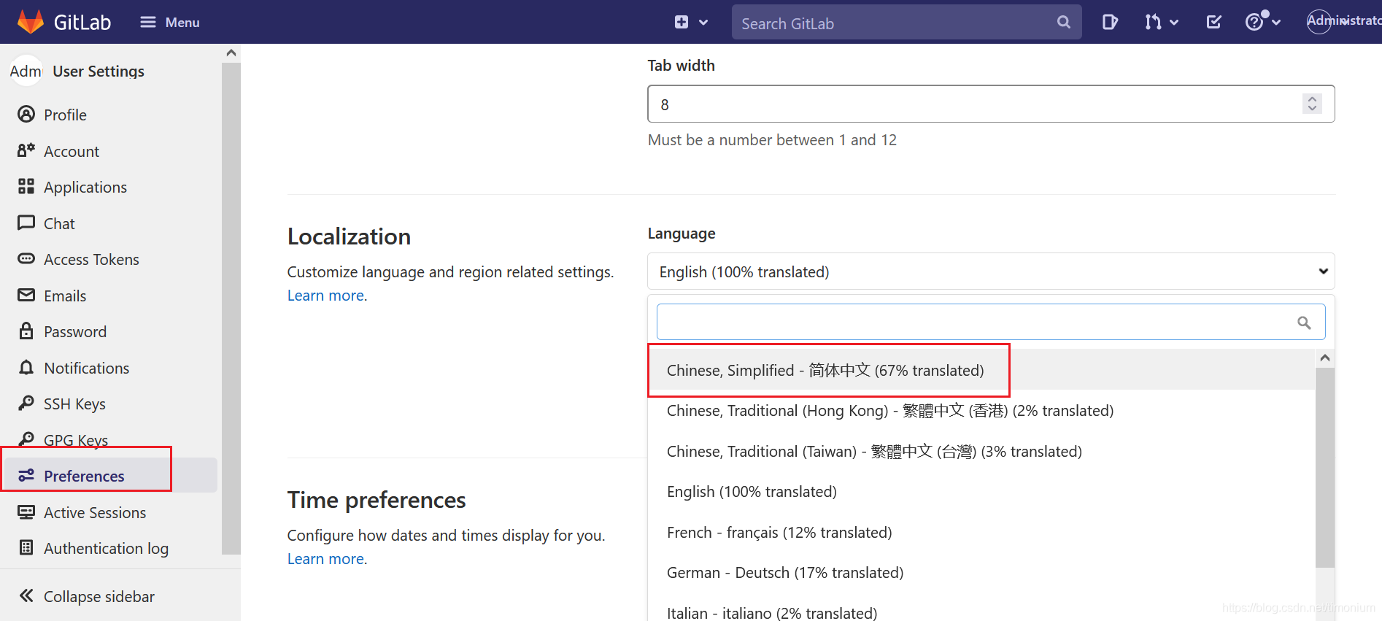Select Chinese, Traditional (Taiwan) option
The image size is (1382, 621).
(x=981, y=451)
